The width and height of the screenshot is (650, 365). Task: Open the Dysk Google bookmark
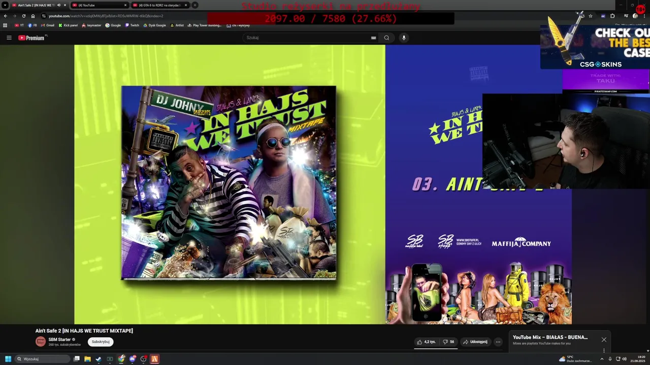point(154,25)
